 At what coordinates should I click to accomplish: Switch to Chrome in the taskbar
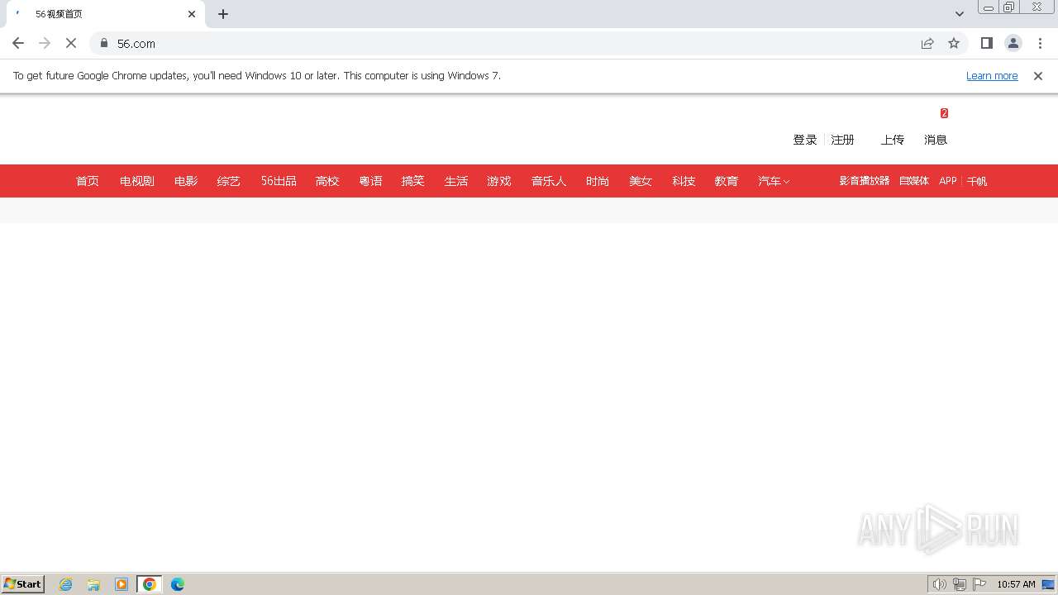[x=150, y=584]
